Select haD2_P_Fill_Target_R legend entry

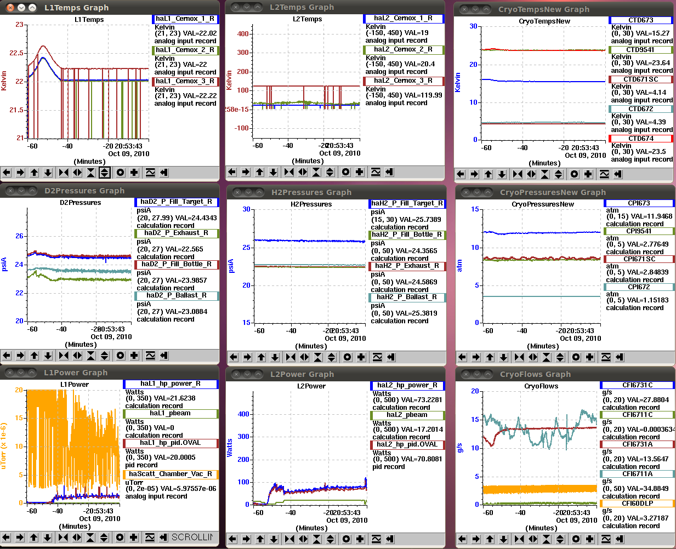176,202
